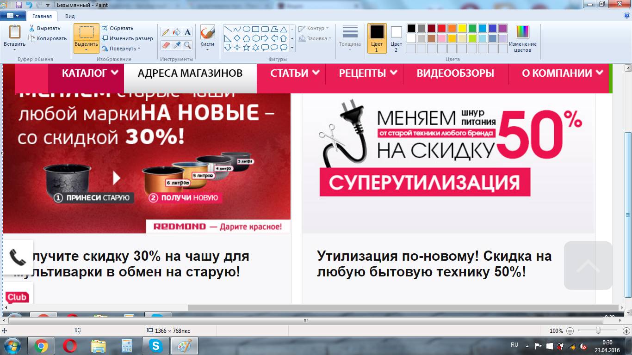The image size is (632, 355).
Task: Choose the Rounded rectangle shape
Action: point(265,29)
